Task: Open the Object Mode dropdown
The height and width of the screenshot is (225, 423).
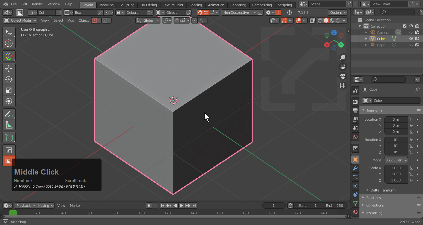Action: click(x=20, y=20)
